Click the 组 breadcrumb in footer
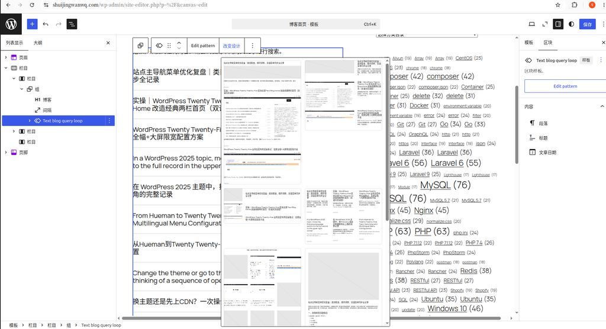The image size is (606, 329). tap(69, 325)
